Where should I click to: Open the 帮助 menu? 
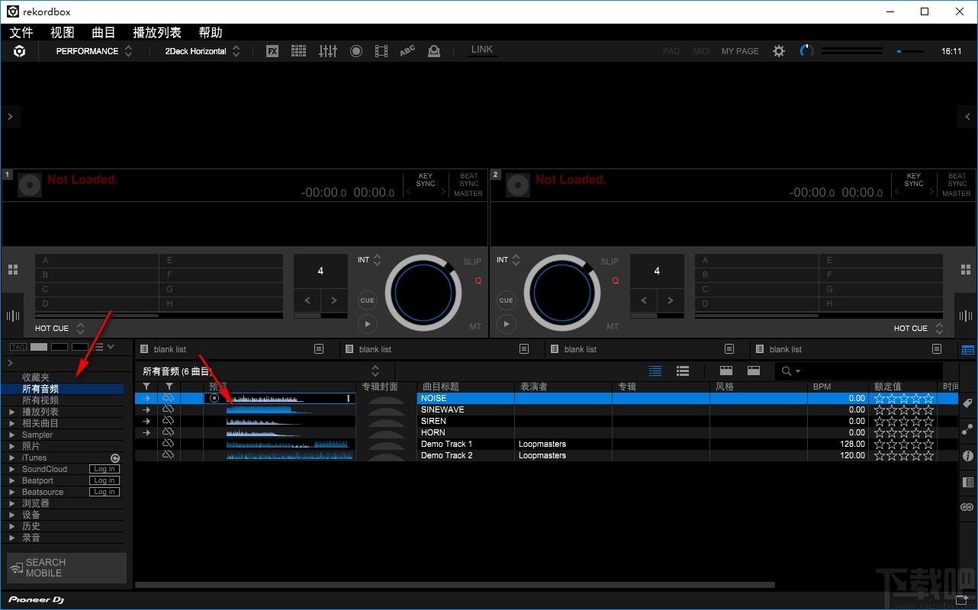click(x=211, y=32)
